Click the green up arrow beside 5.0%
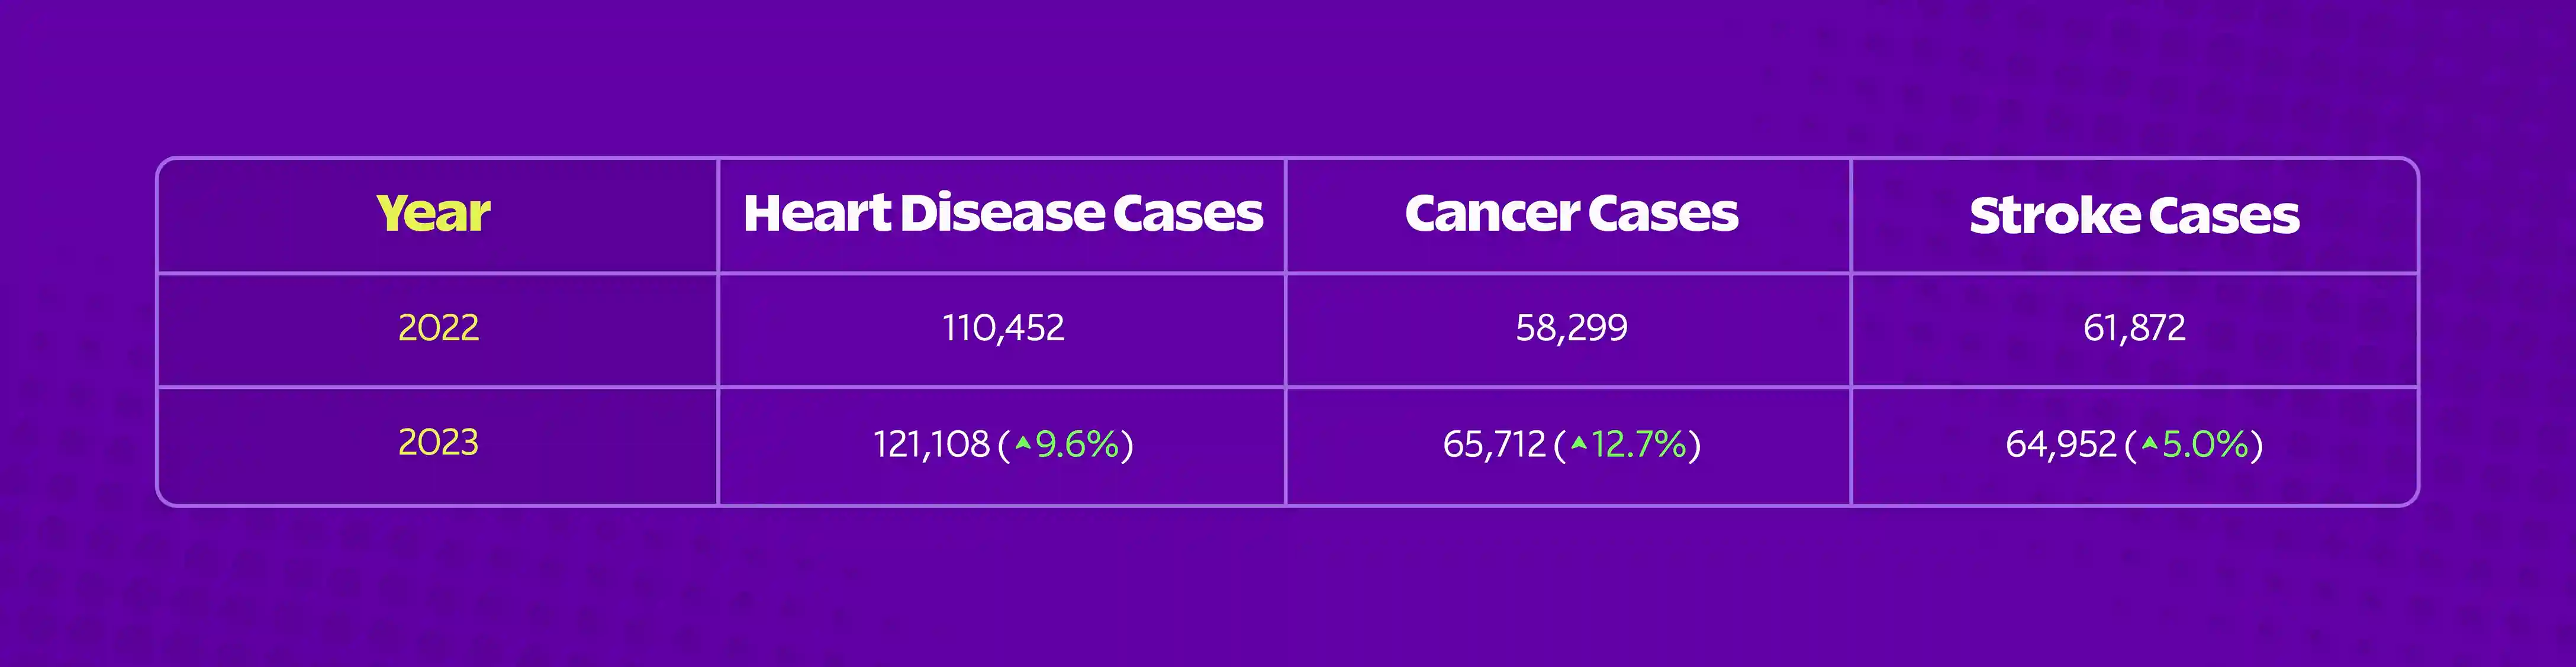Image resolution: width=2576 pixels, height=667 pixels. 2149,443
